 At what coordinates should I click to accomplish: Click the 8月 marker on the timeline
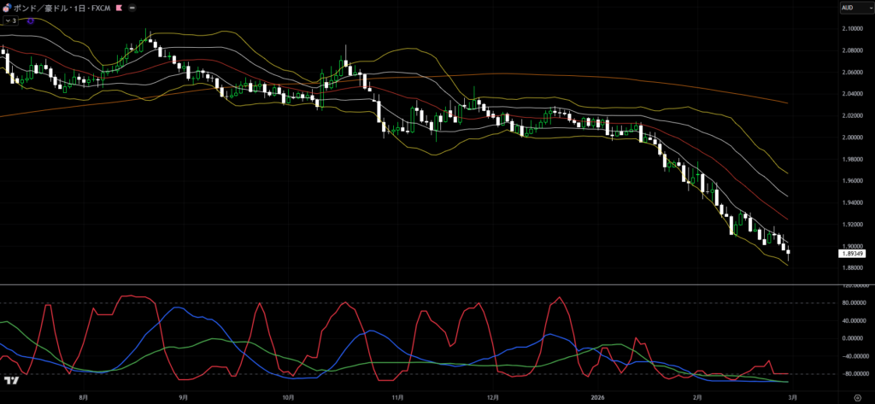pos(84,397)
